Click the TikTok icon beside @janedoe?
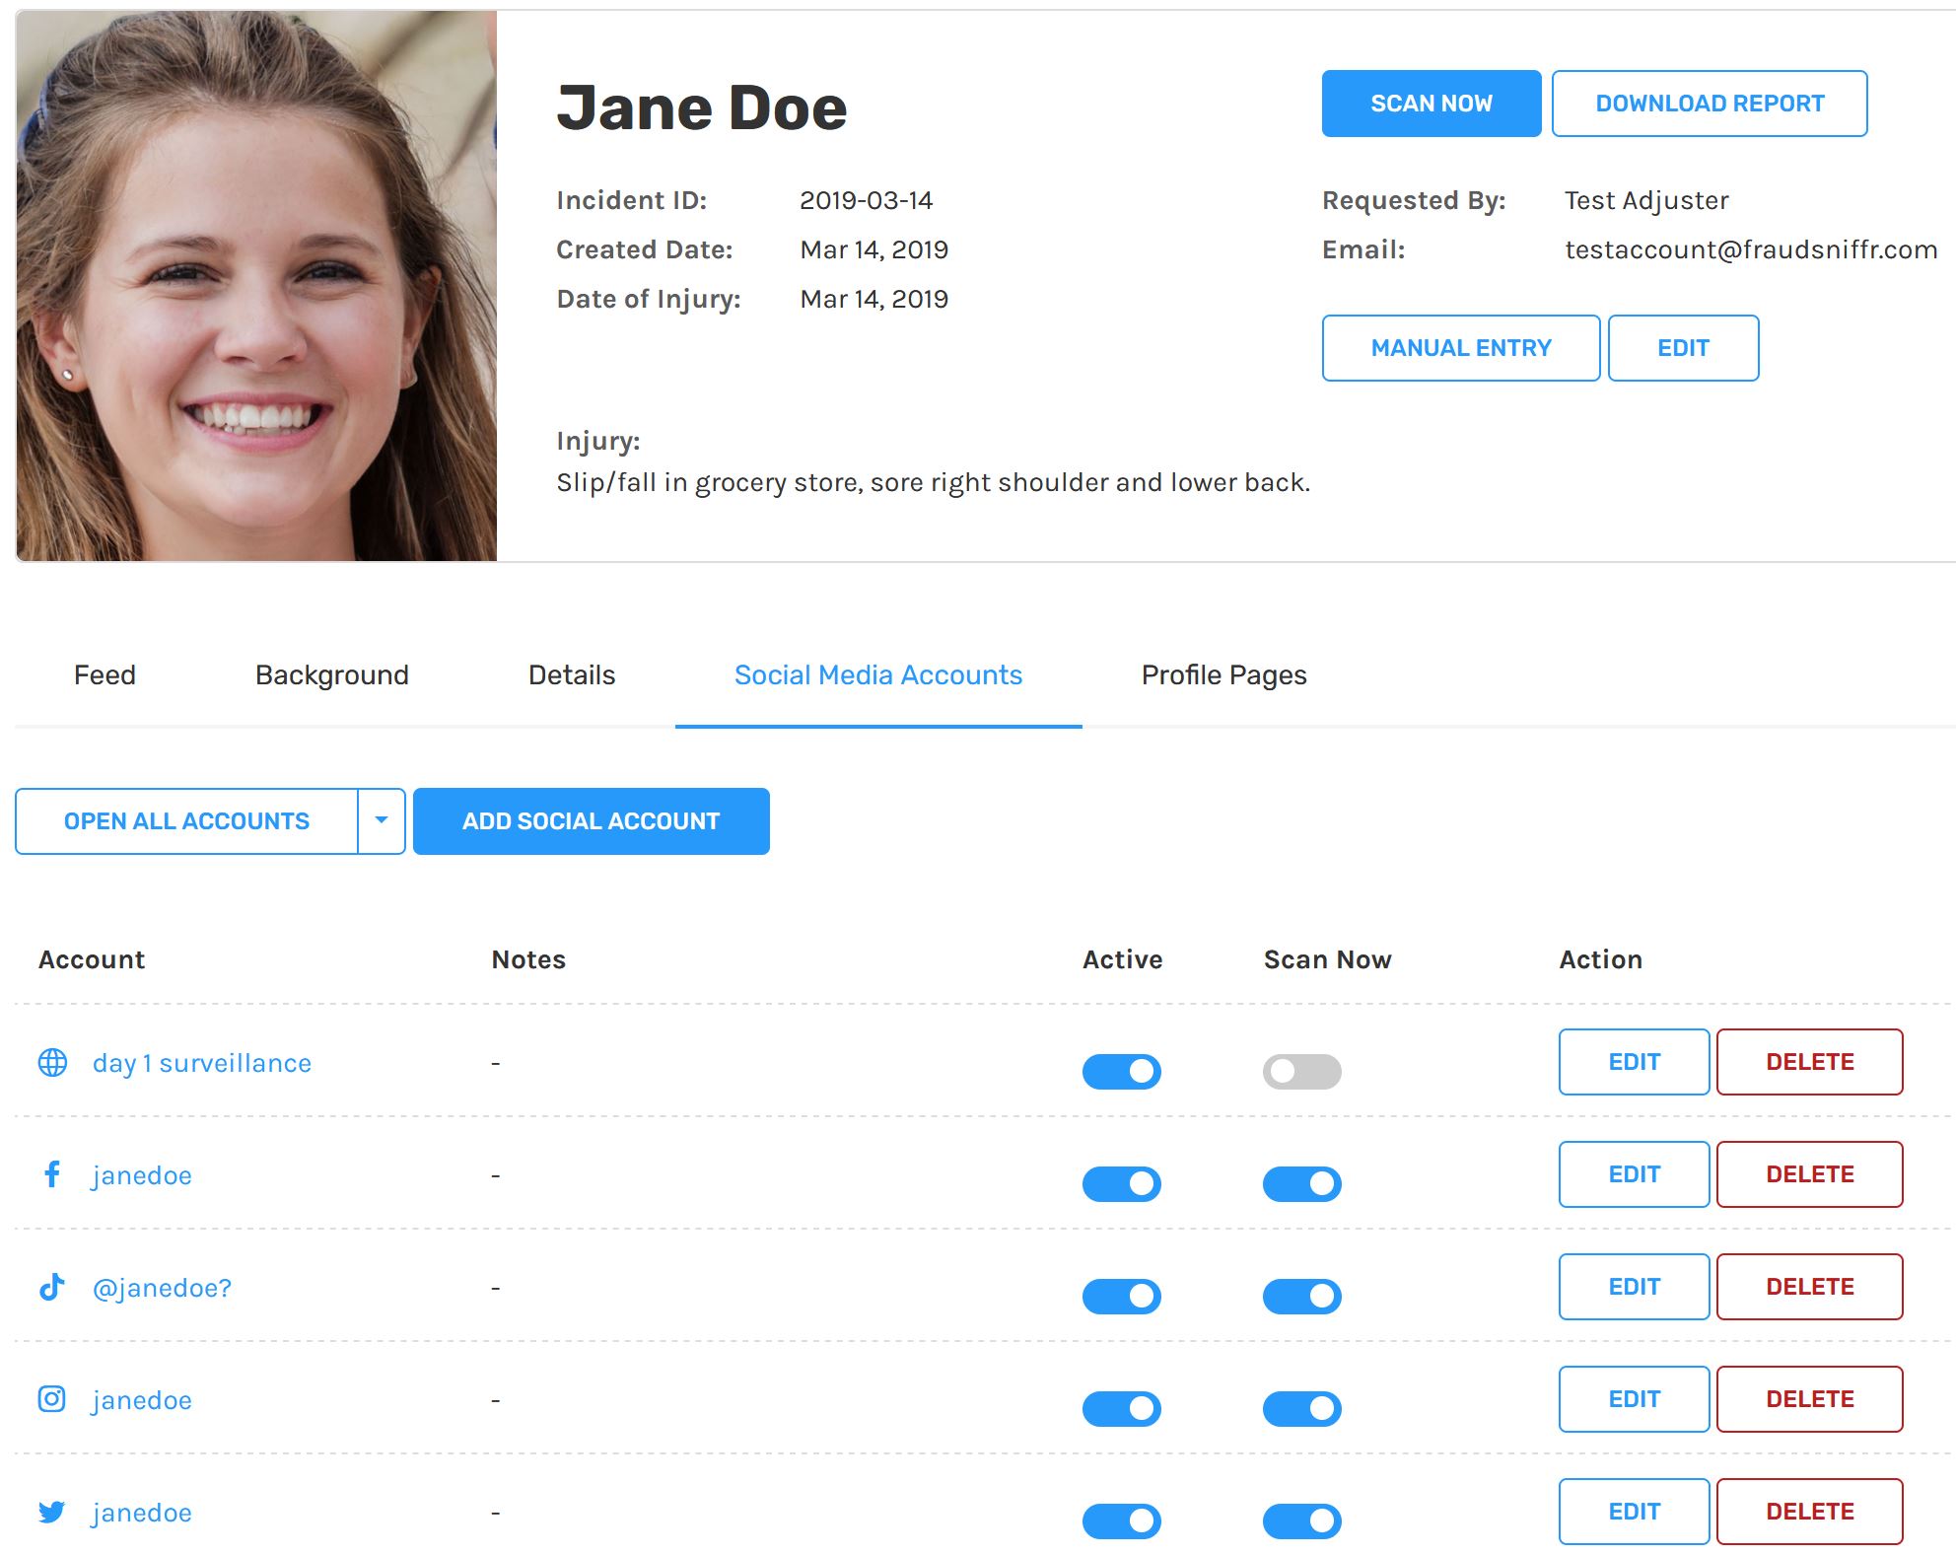The width and height of the screenshot is (1956, 1555). coord(52,1287)
